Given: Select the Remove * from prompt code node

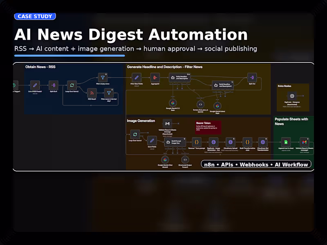Looking at the screenshot, I should (197, 142).
